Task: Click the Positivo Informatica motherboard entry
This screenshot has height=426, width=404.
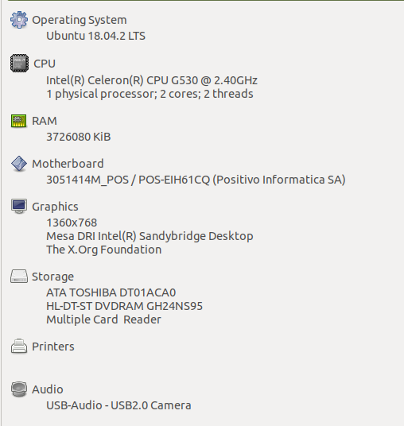Action: 196,180
